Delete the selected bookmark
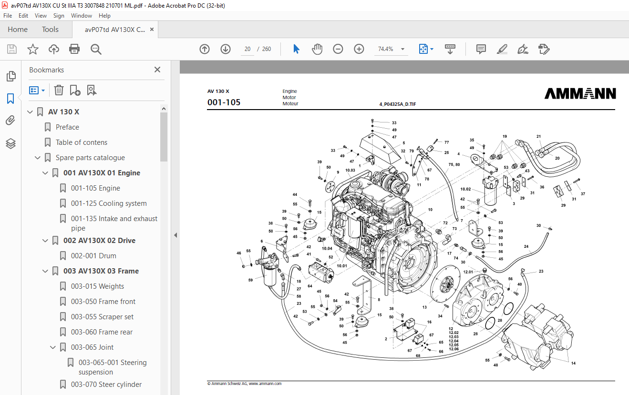 [59, 90]
